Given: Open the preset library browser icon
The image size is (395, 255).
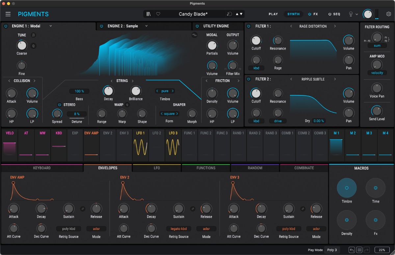Looking at the screenshot, I should (x=148, y=14).
